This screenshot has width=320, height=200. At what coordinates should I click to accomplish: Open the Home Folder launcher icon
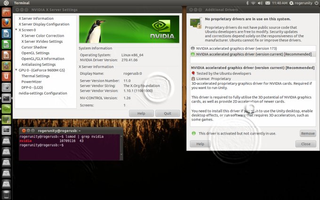6,12
